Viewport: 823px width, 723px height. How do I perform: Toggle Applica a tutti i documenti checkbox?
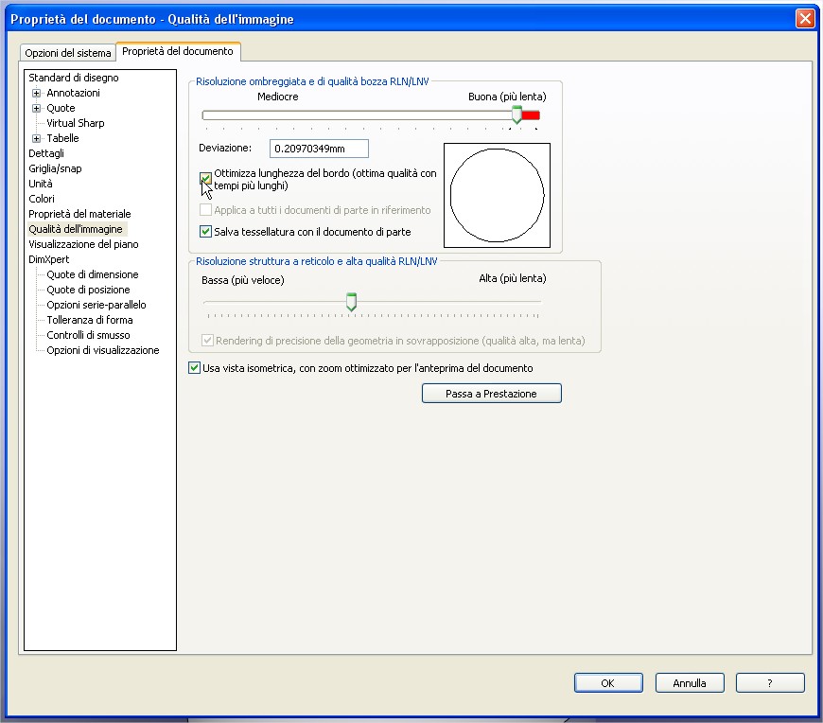206,210
